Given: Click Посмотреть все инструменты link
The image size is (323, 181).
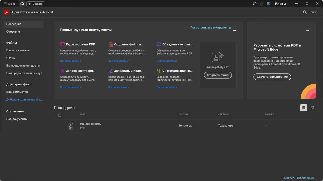Looking at the screenshot, I should click(210, 27).
